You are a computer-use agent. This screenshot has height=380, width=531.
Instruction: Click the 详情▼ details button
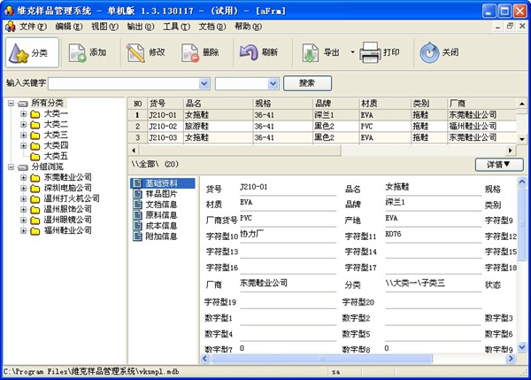pos(499,165)
